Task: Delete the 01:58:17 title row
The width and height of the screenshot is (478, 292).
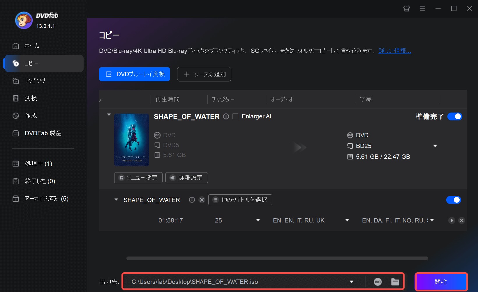Action: [x=462, y=220]
